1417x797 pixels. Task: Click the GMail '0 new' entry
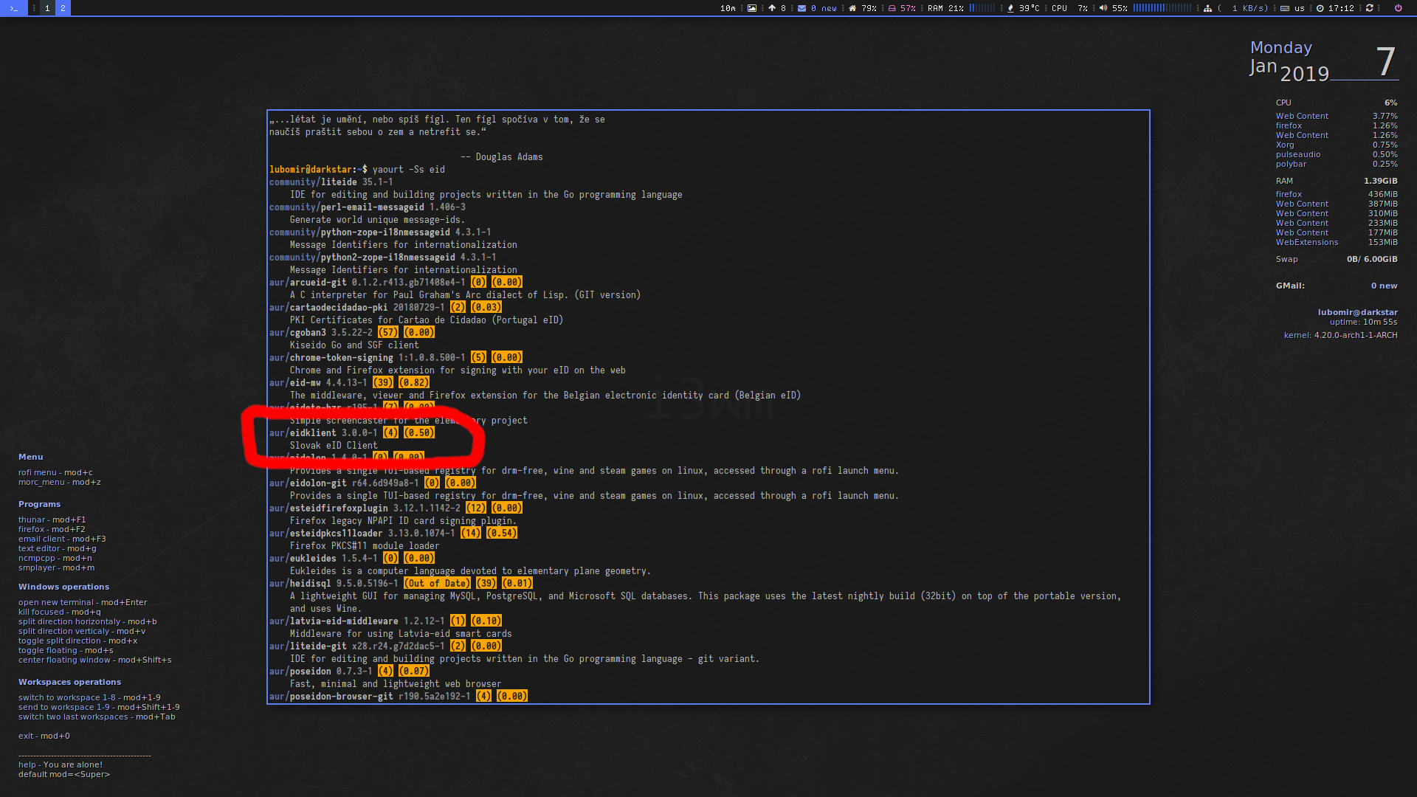point(1337,286)
